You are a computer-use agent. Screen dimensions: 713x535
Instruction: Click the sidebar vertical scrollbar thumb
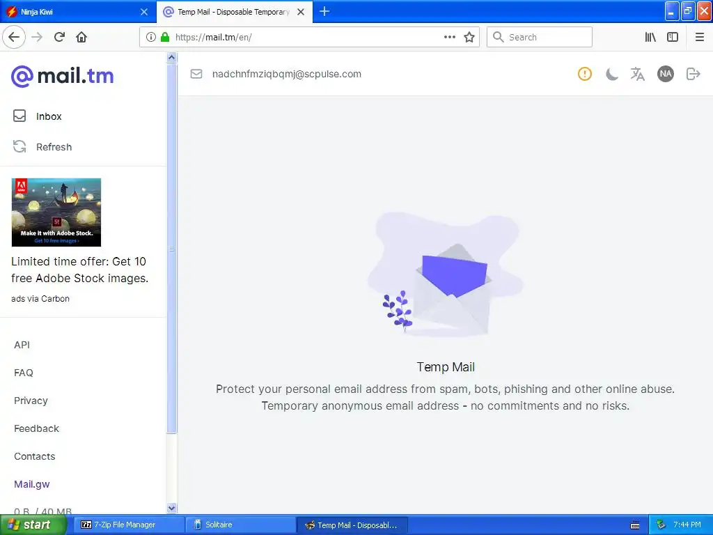point(171,249)
